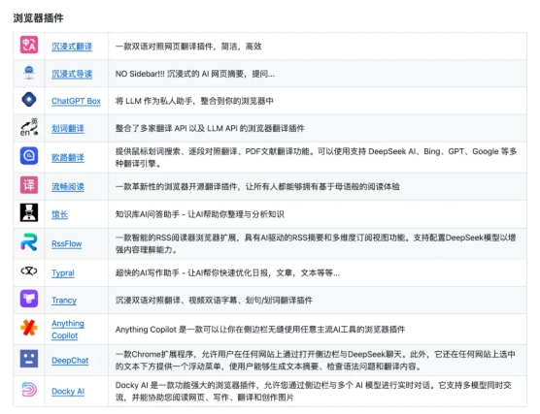
Task: Click the robot icon for 沉浸式导读
Action: point(29,72)
